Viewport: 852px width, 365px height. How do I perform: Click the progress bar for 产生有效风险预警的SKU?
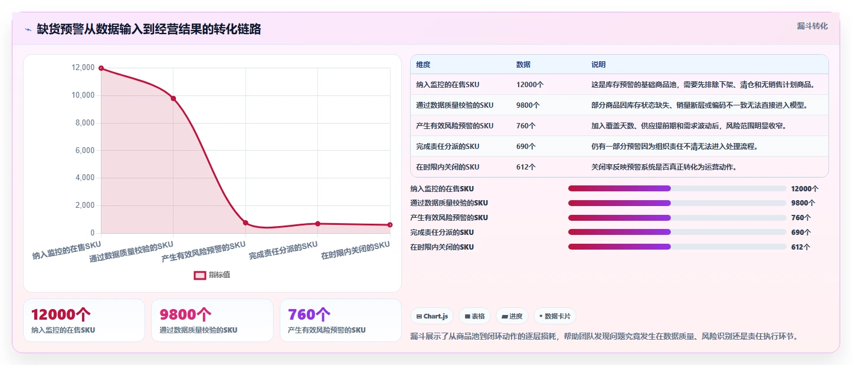pyautogui.click(x=677, y=218)
